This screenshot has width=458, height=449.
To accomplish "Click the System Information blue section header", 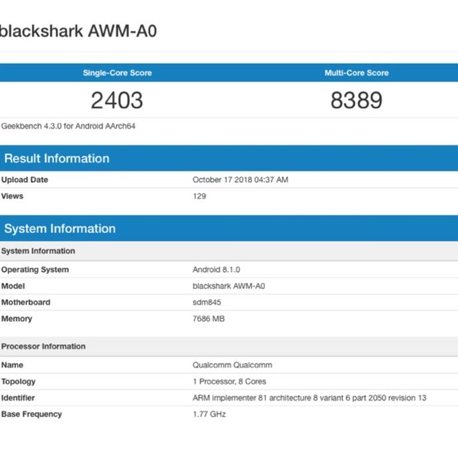I will coord(60,229).
